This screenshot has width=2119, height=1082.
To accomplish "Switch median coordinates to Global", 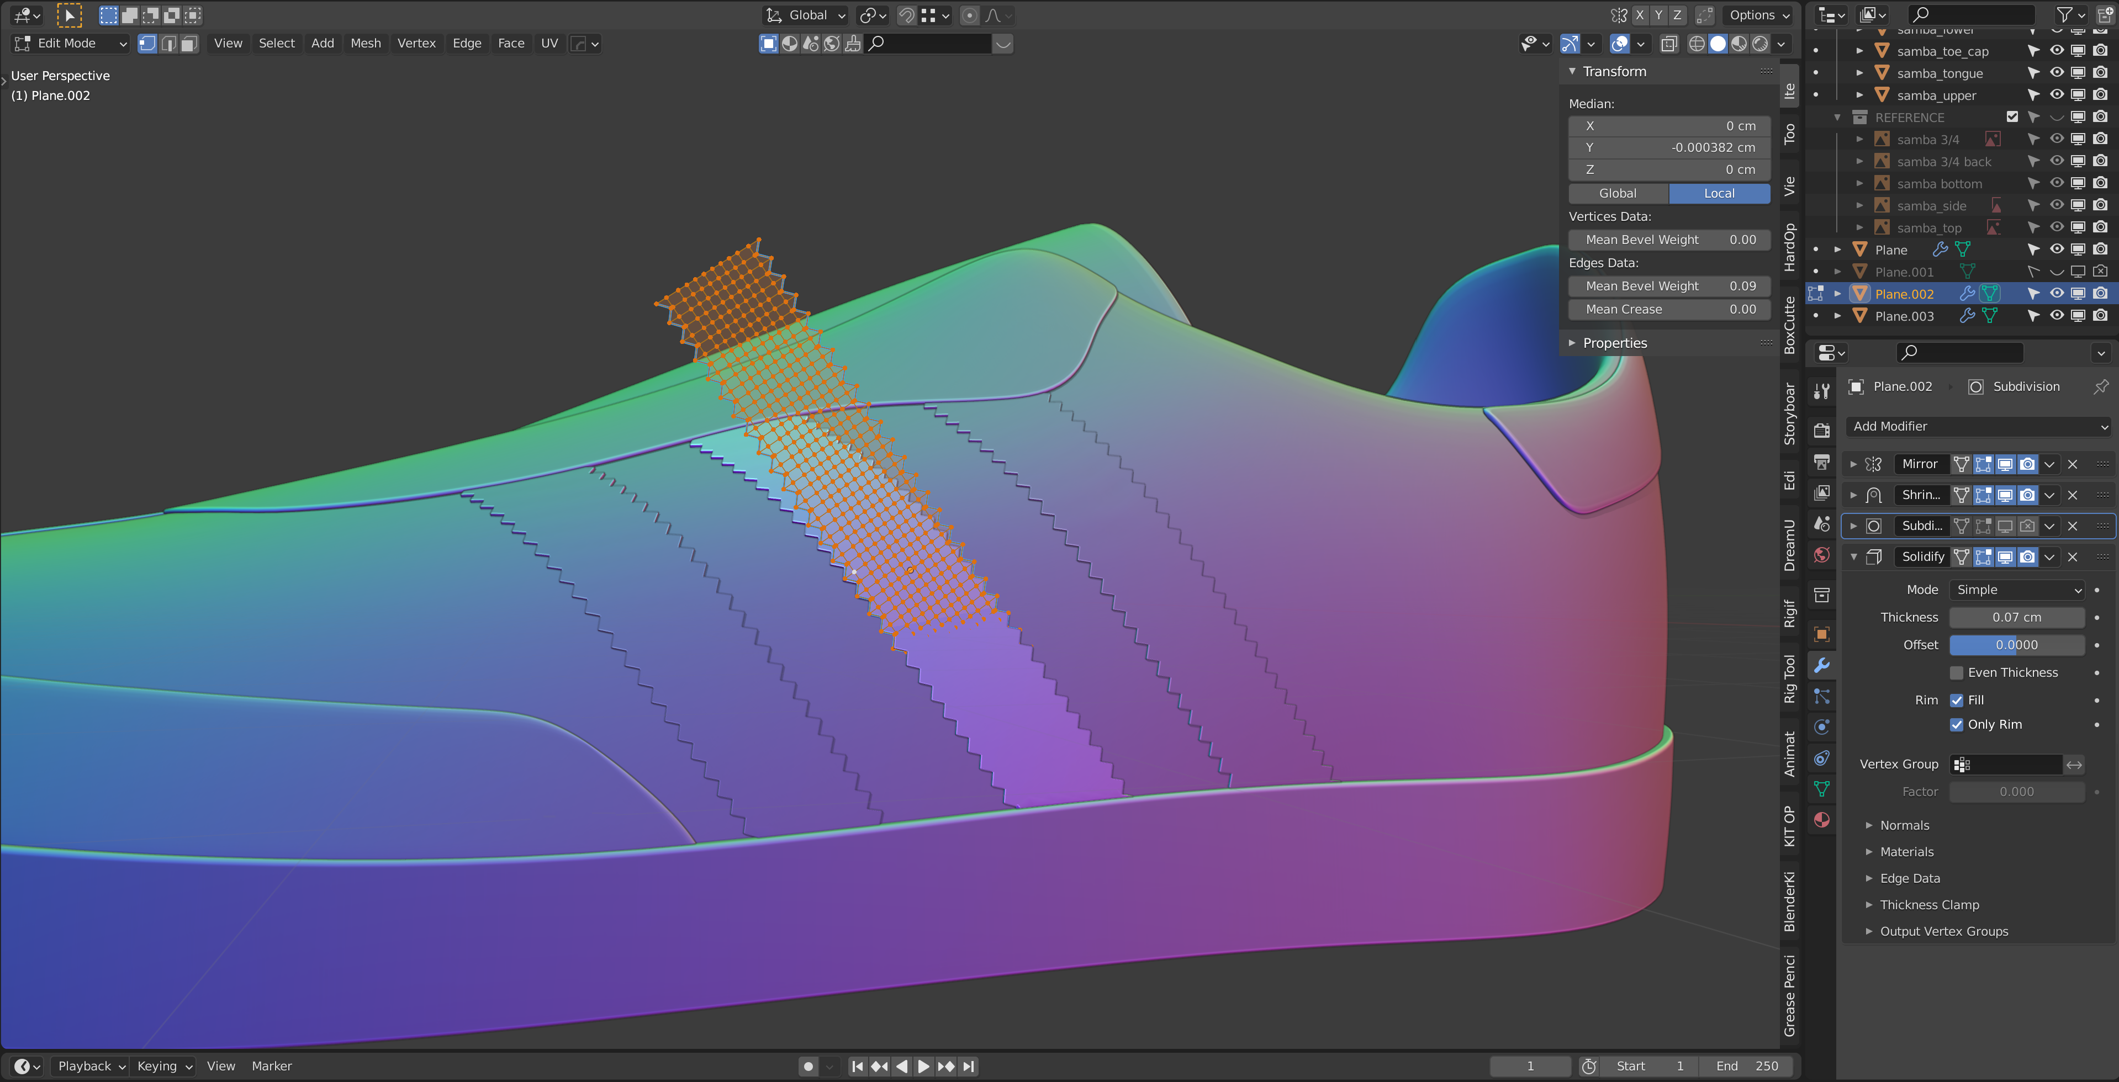I will 1618,193.
